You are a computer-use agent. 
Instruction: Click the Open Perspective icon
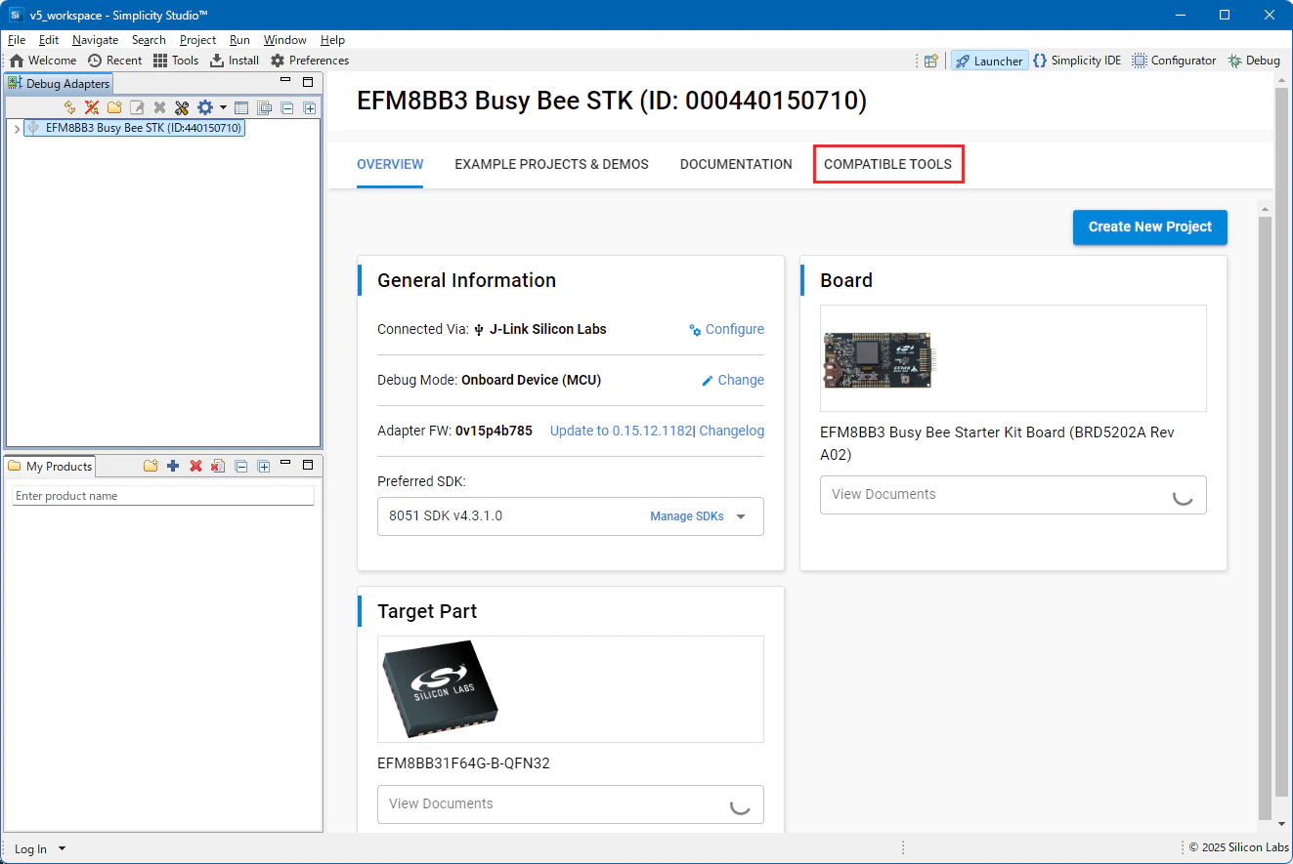point(931,61)
